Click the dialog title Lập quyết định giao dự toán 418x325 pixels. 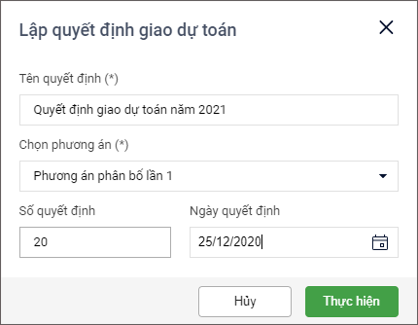(x=128, y=30)
